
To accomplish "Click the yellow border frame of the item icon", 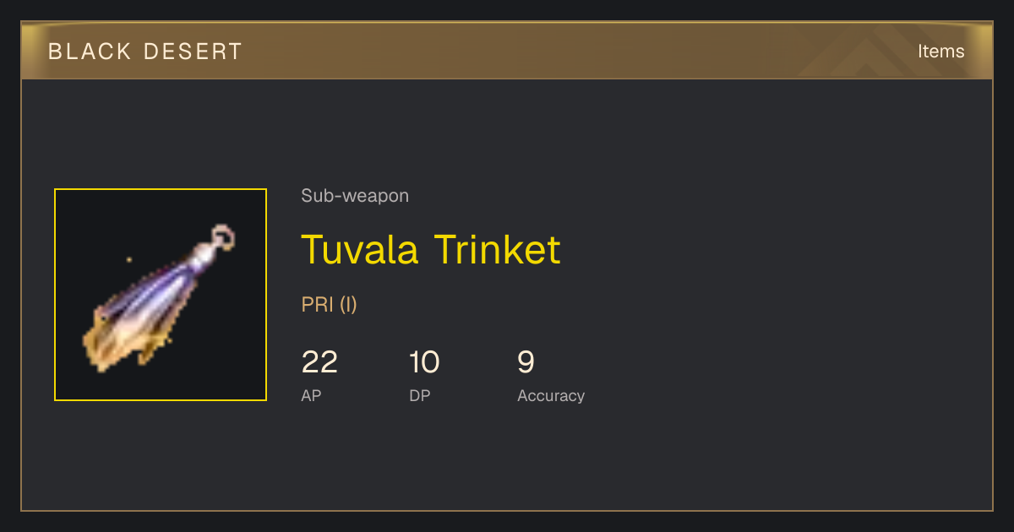I will (161, 189).
